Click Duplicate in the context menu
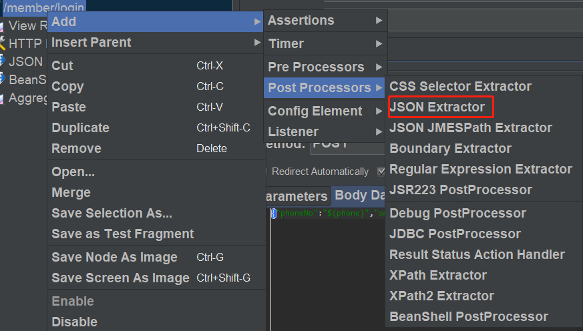 tap(80, 127)
